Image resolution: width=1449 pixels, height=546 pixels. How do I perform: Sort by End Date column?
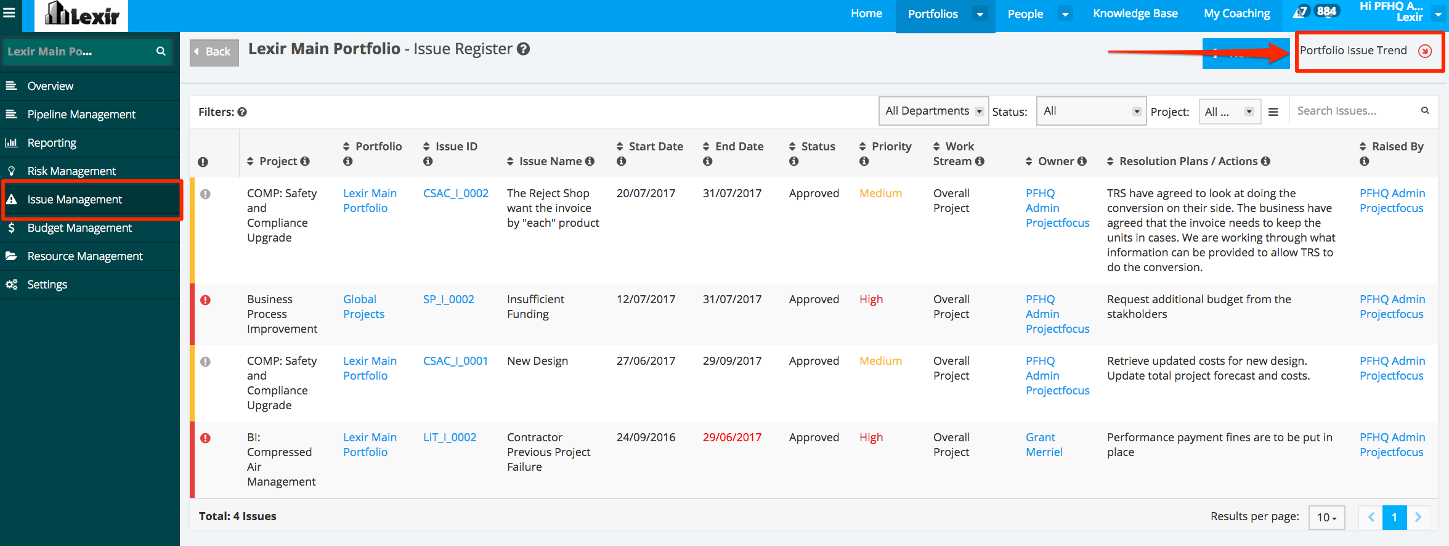[x=706, y=147]
